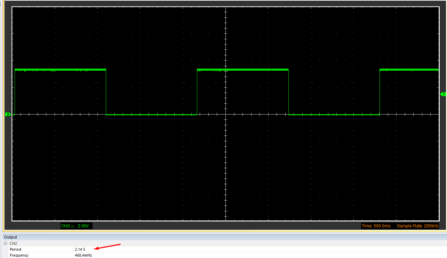This screenshot has width=447, height=258.
Task: Select the Period measurement row
Action: 15,249
